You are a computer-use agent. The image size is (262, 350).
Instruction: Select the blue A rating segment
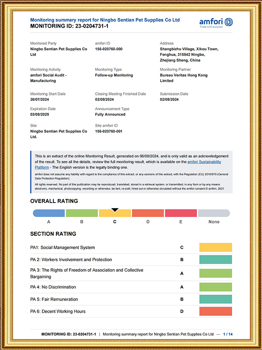point(49,213)
